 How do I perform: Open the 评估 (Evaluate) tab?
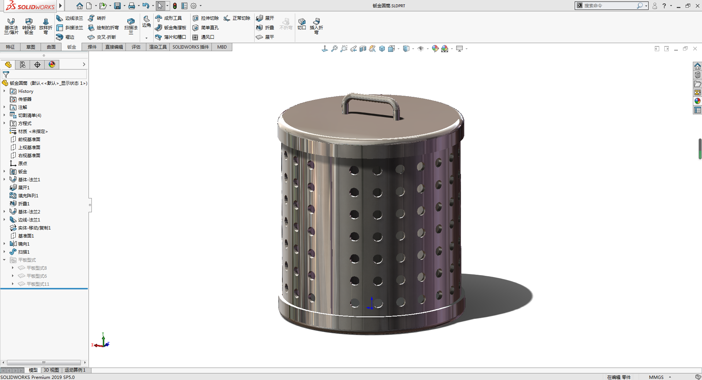136,47
